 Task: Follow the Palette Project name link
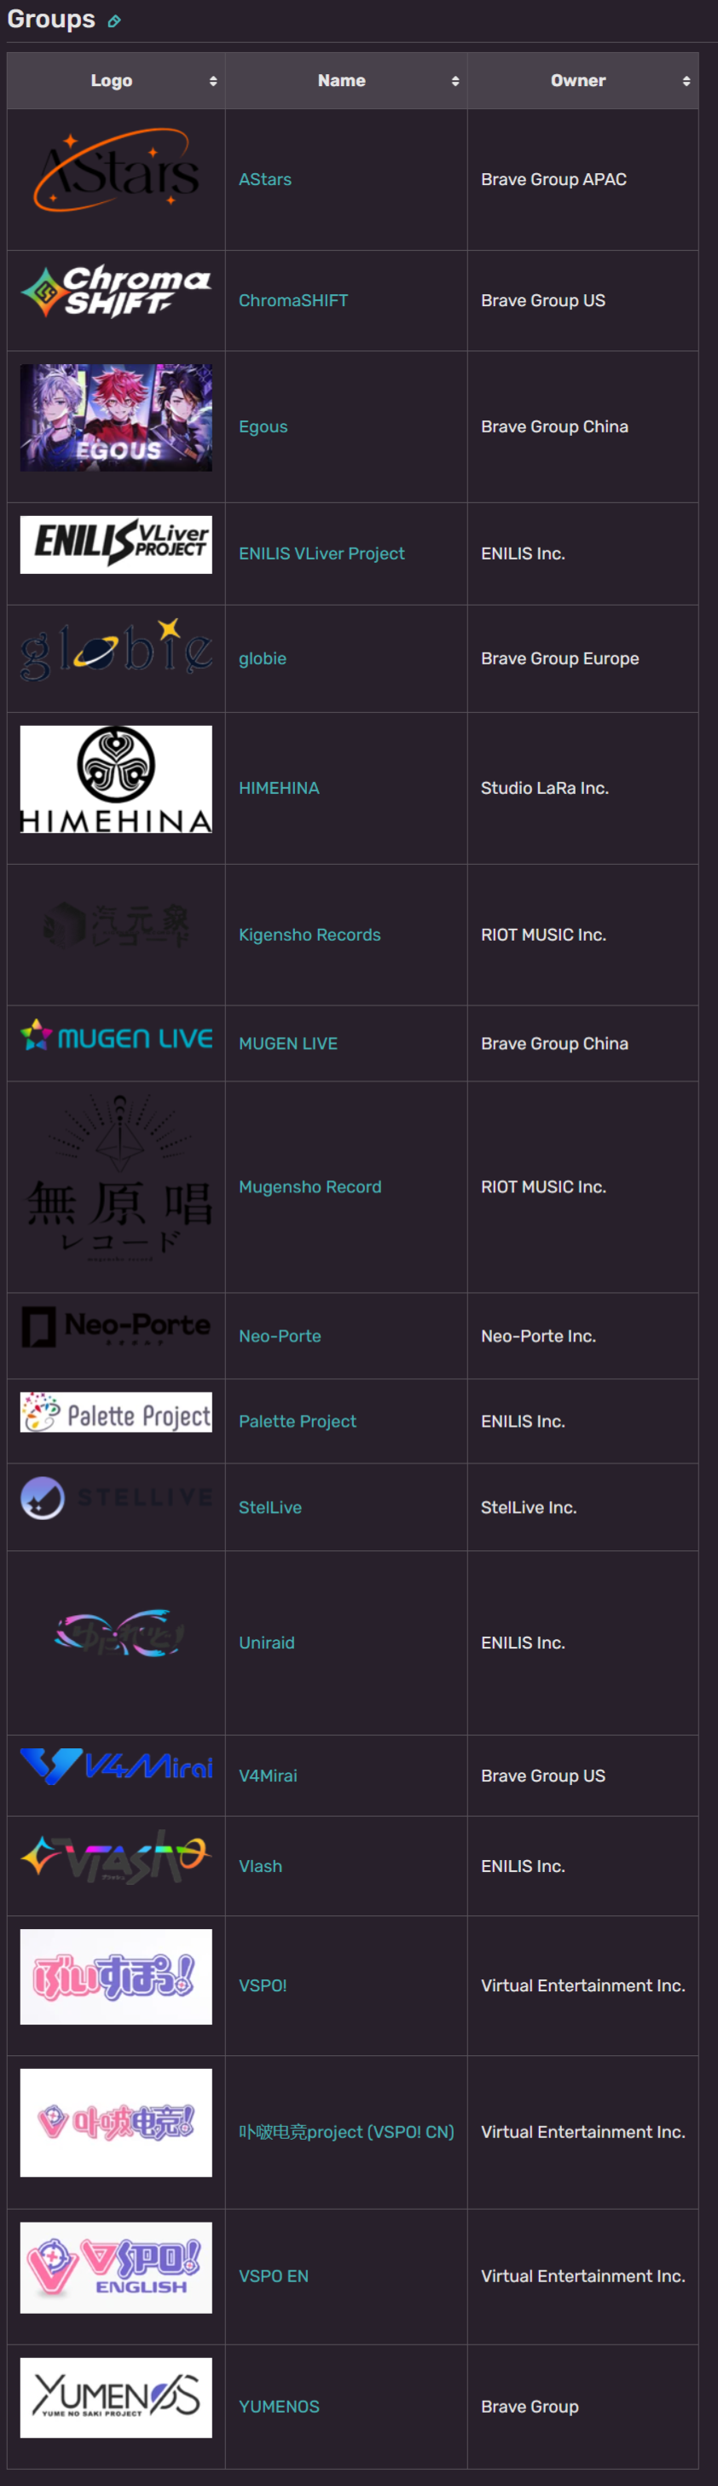(298, 1422)
